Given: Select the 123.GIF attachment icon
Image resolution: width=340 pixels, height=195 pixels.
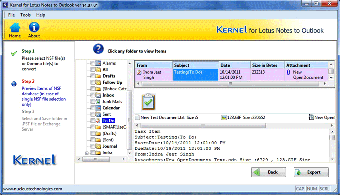Looking at the screenshot, I should (224, 118).
